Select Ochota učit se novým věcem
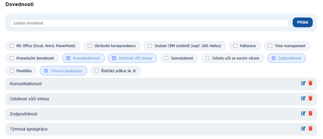Screen dimensions: 323x139 click(x=208, y=58)
